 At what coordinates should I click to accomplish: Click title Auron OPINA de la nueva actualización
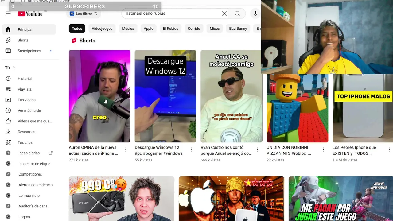pos(94,150)
